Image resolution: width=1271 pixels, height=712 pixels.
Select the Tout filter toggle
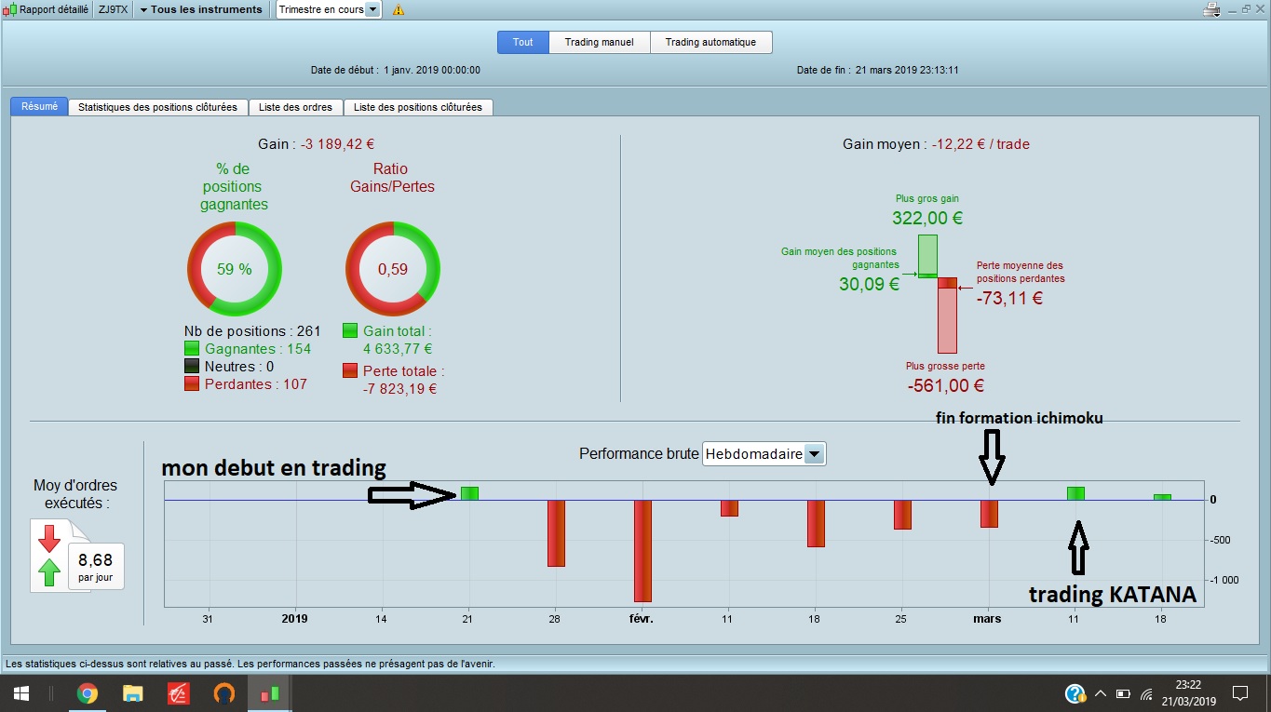[x=523, y=42]
